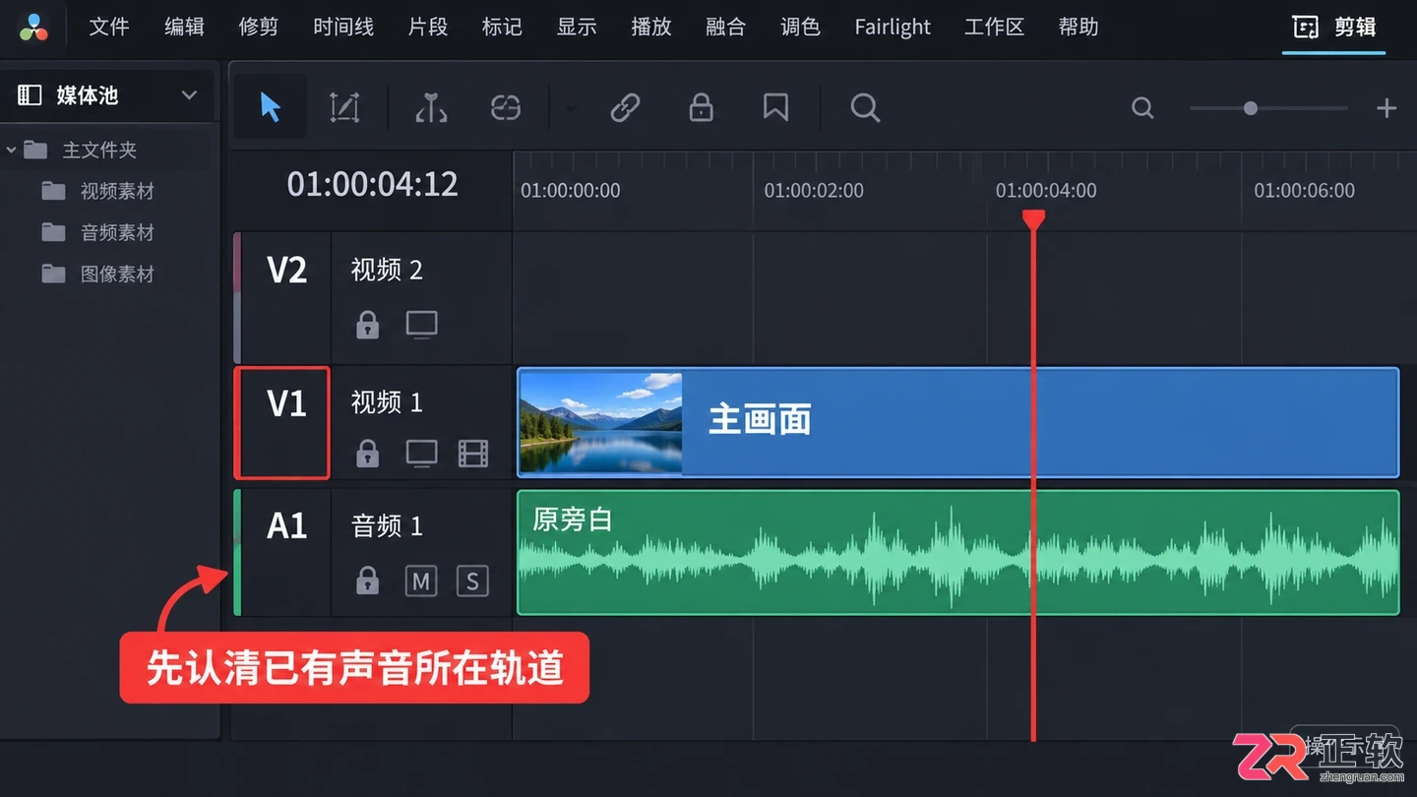
Task: Solo the 音频 1 track
Action: [x=472, y=582]
